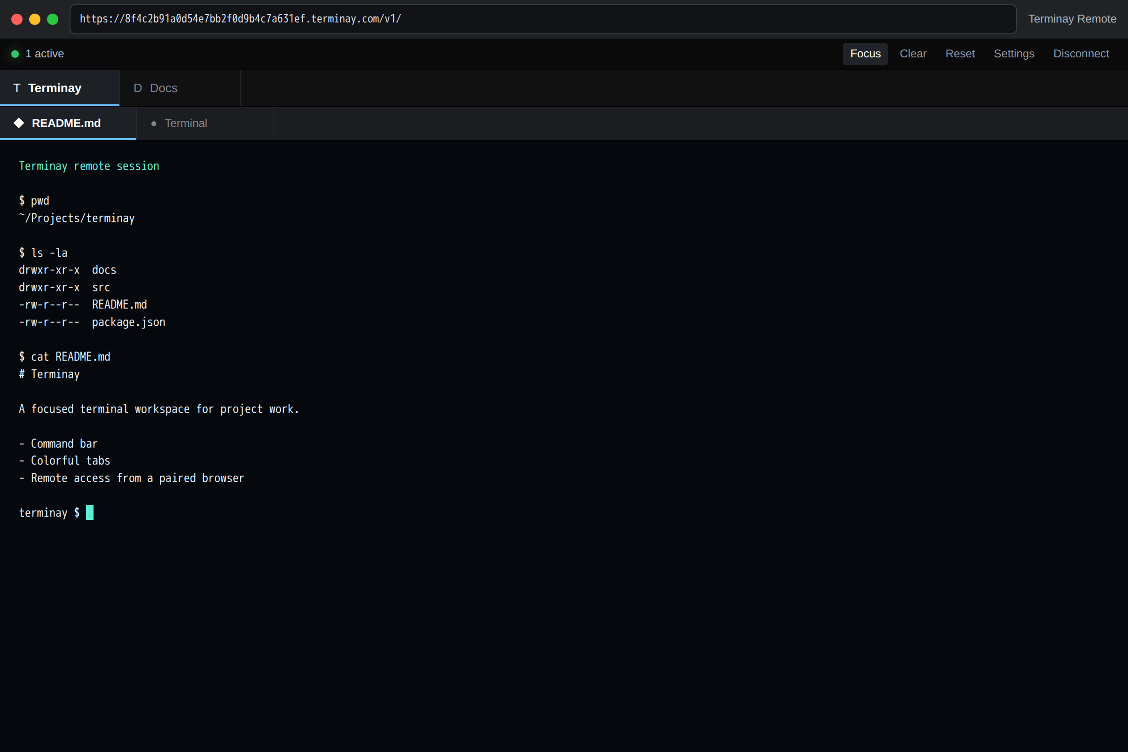Viewport: 1128px width, 752px height.
Task: Click the '$ ls -la' command line
Action: (43, 253)
